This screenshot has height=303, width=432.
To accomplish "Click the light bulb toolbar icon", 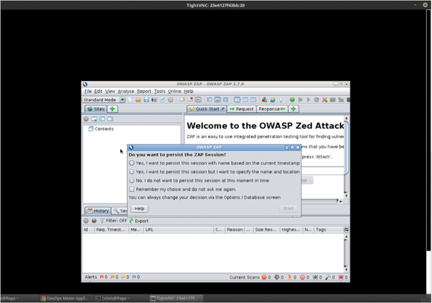I will pyautogui.click(x=281, y=100).
